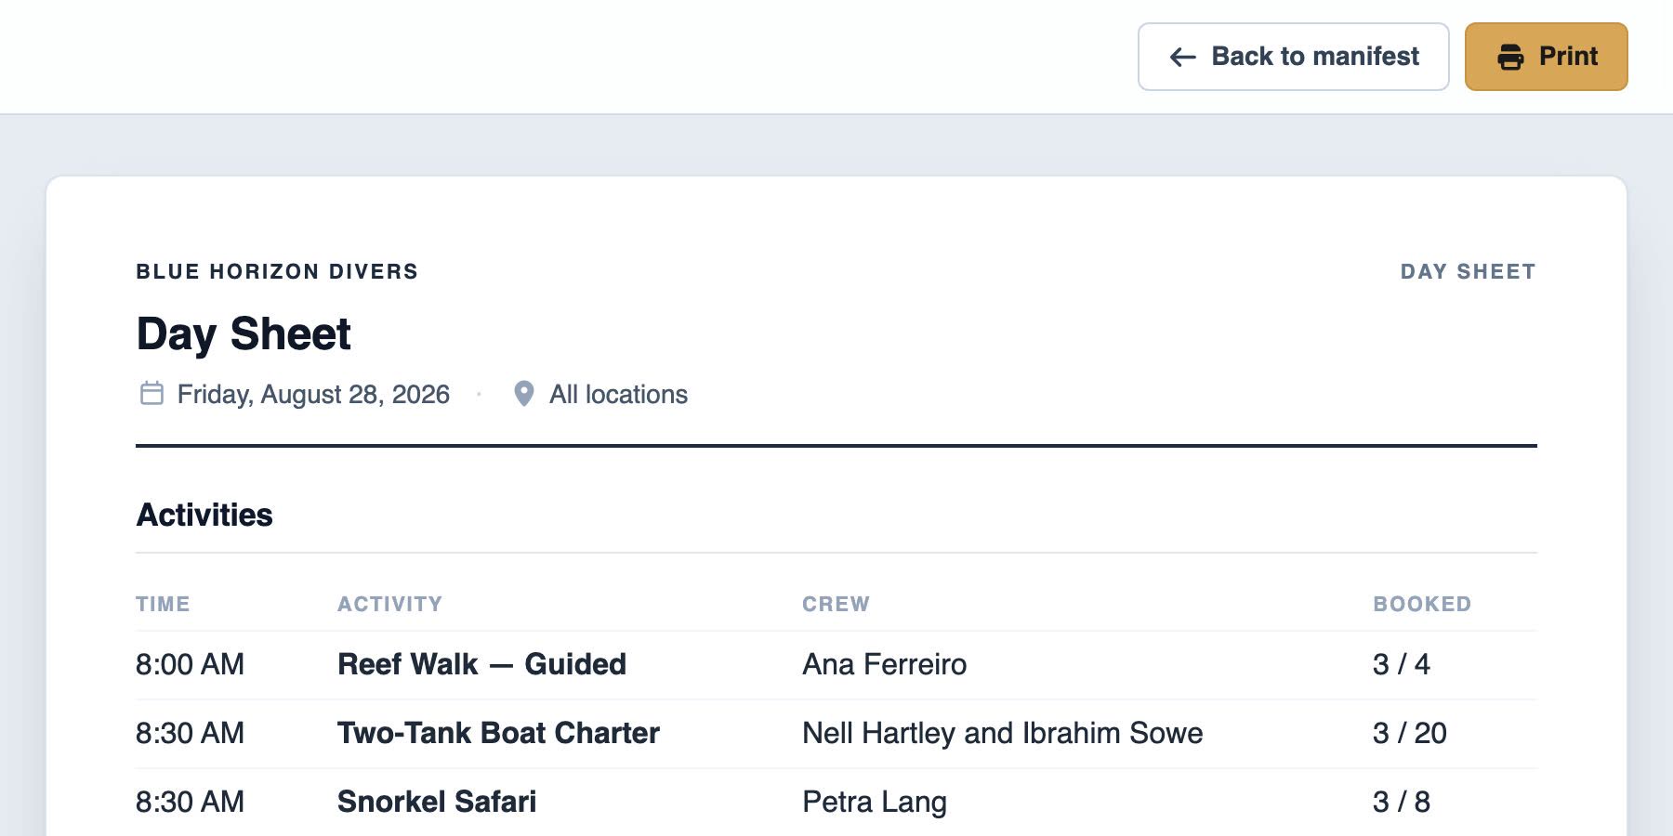Click the Friday, August 28, 2026 date
Screen dimensions: 1673x836
(x=313, y=395)
